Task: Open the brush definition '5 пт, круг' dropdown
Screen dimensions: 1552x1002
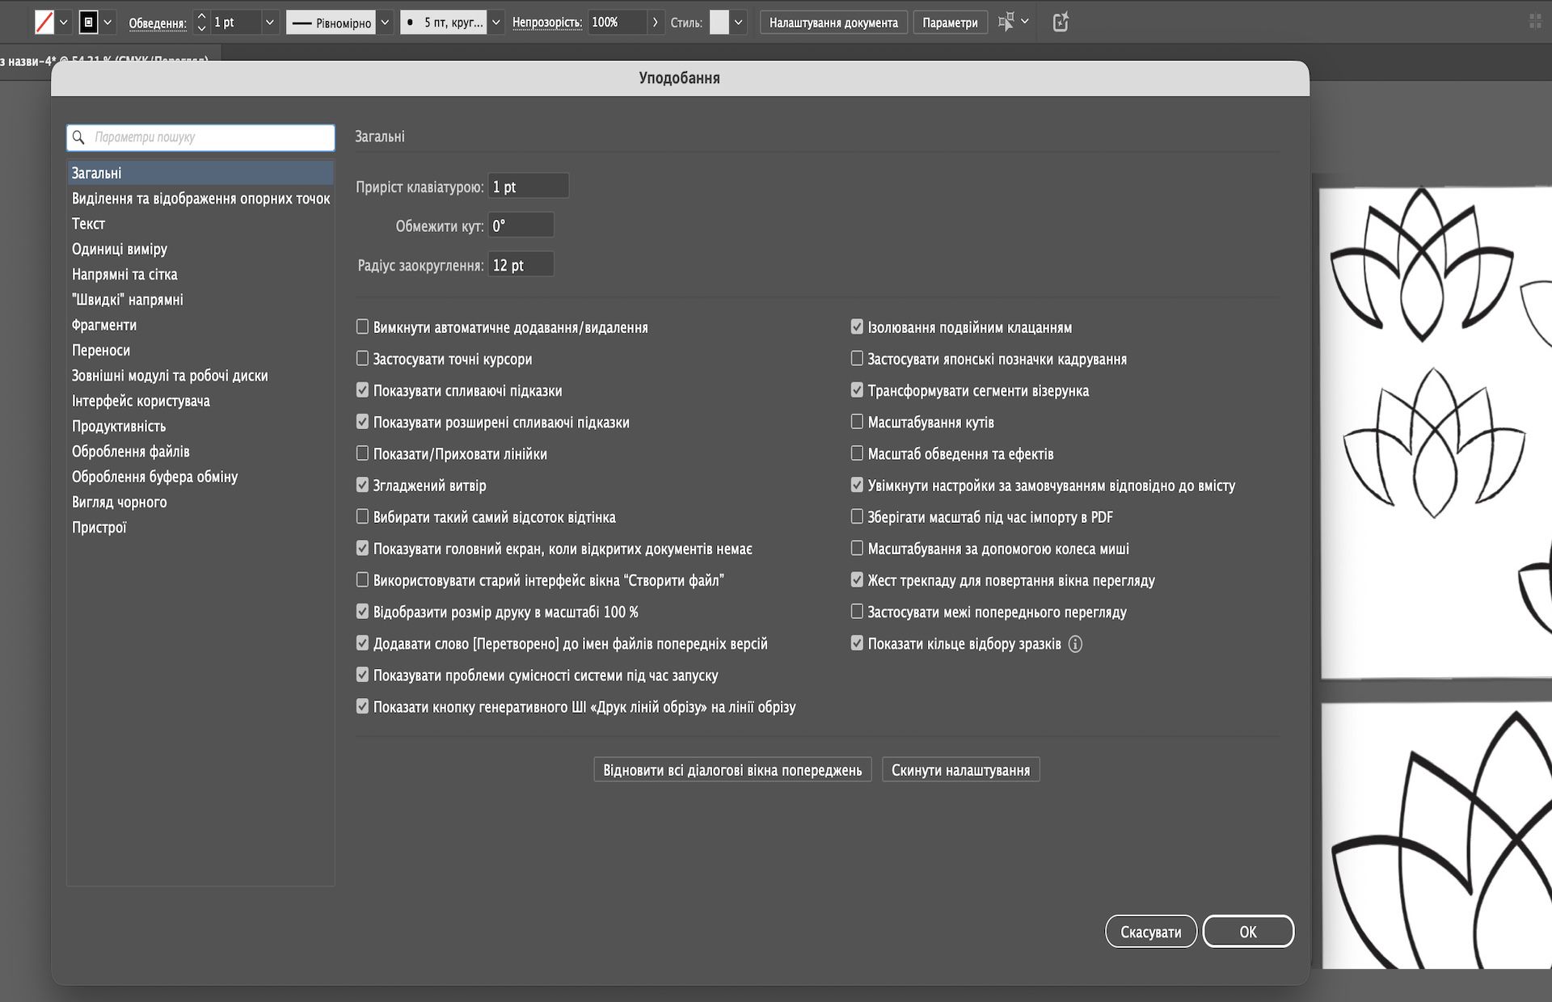Action: coord(496,23)
